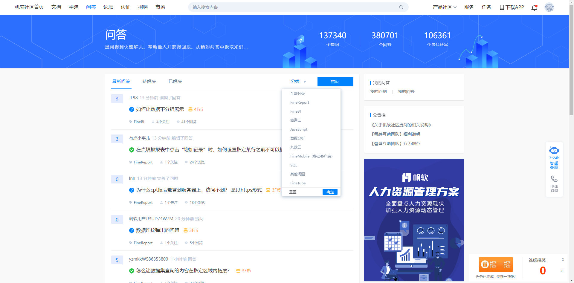Click the green solved check beside 在点填报报表中点击
Viewport: 574px width, 283px height.
132,150
